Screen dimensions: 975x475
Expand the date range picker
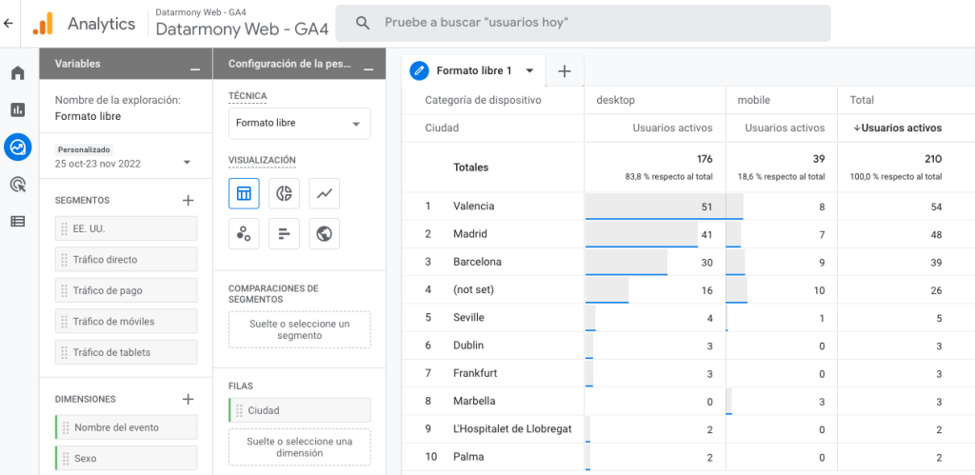[187, 163]
